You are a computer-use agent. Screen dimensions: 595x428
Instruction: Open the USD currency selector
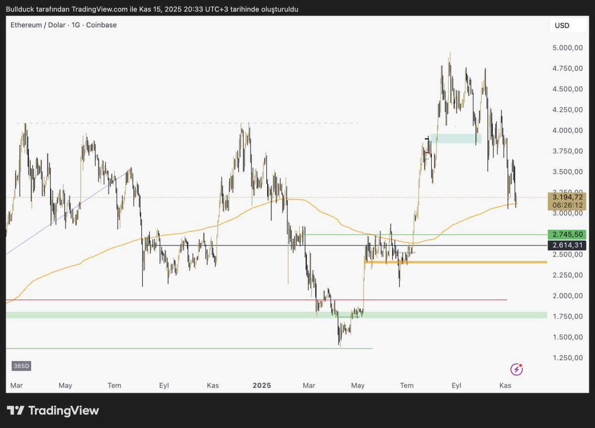(x=568, y=26)
